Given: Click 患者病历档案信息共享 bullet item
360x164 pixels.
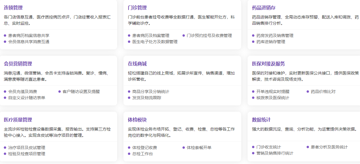Looking at the screenshot, I should pyautogui.click(x=29, y=35).
